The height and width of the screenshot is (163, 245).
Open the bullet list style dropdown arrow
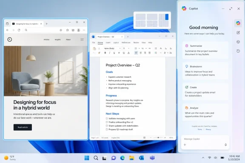[x=139, y=48]
